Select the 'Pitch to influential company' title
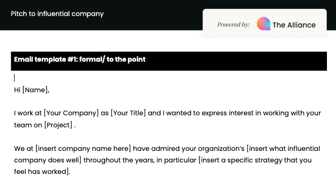The image size is (336, 186). (57, 14)
